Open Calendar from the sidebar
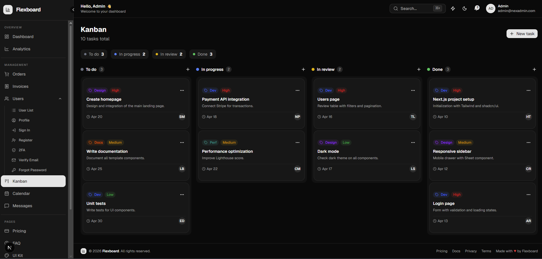542x259 pixels. (33, 193)
